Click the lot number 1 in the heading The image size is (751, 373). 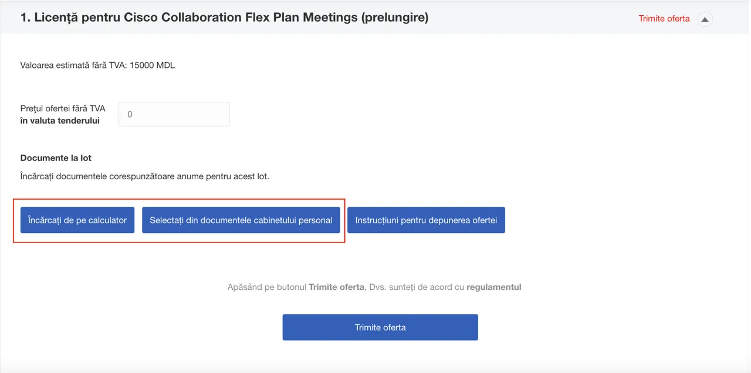pyautogui.click(x=25, y=18)
